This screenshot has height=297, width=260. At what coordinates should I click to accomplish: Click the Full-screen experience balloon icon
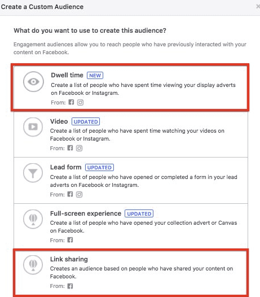click(x=33, y=219)
